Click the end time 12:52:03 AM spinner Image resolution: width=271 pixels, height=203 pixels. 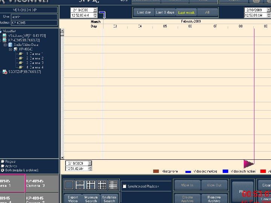point(269,15)
